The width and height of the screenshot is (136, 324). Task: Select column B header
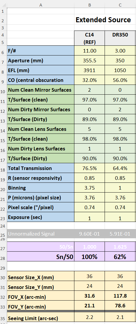click(x=89, y=5)
